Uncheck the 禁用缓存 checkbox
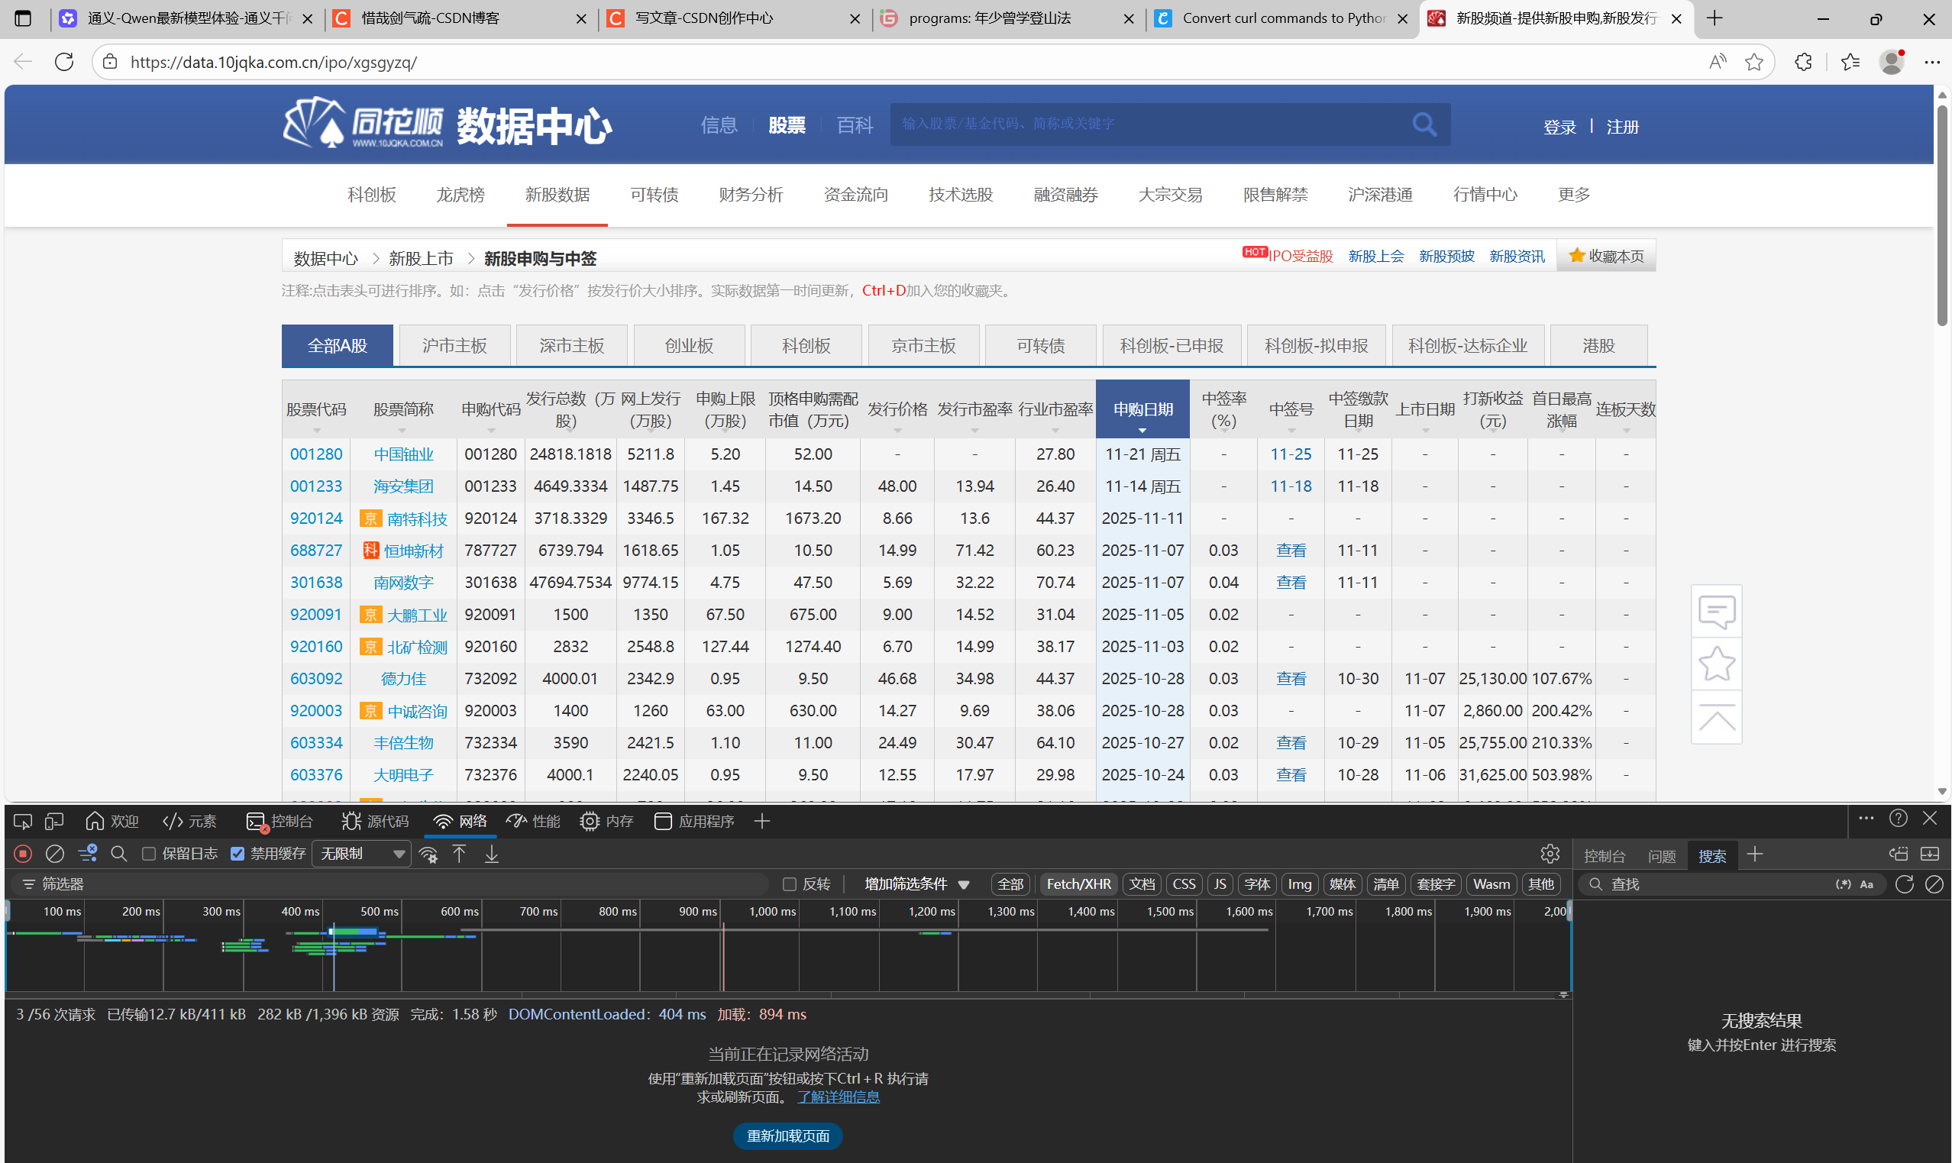1952x1163 pixels. pyautogui.click(x=238, y=854)
